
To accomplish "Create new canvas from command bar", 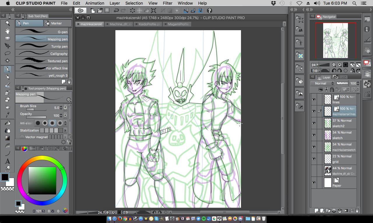I will 93,11.
